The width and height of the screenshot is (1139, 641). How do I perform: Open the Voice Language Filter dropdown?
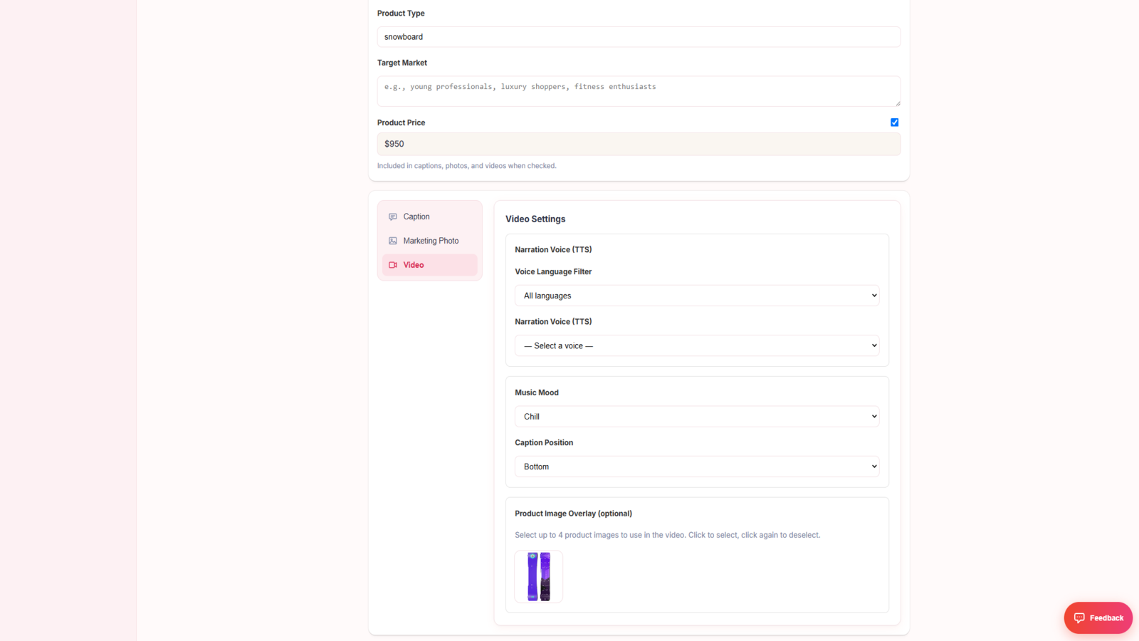[697, 296]
